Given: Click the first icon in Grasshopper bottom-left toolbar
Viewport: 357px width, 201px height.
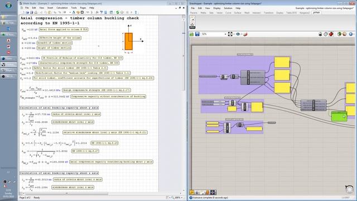Looking at the screenshot, I should [192, 192].
